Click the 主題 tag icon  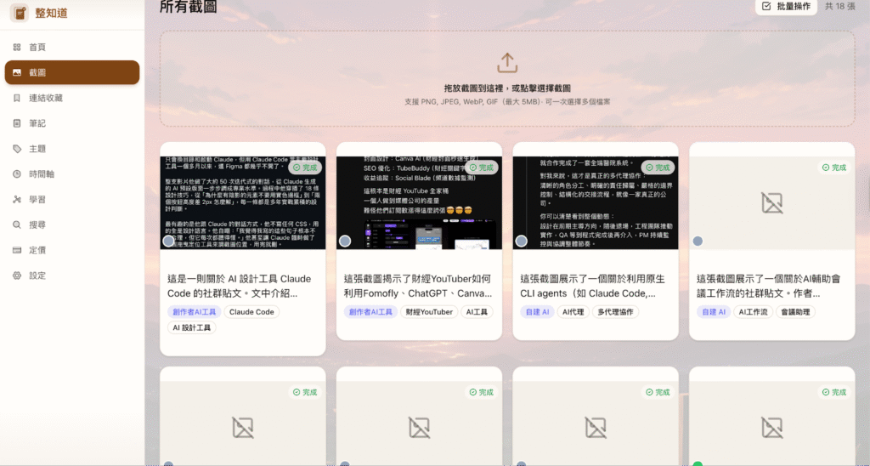[17, 149]
